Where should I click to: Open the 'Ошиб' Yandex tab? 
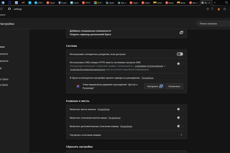coord(51,3)
